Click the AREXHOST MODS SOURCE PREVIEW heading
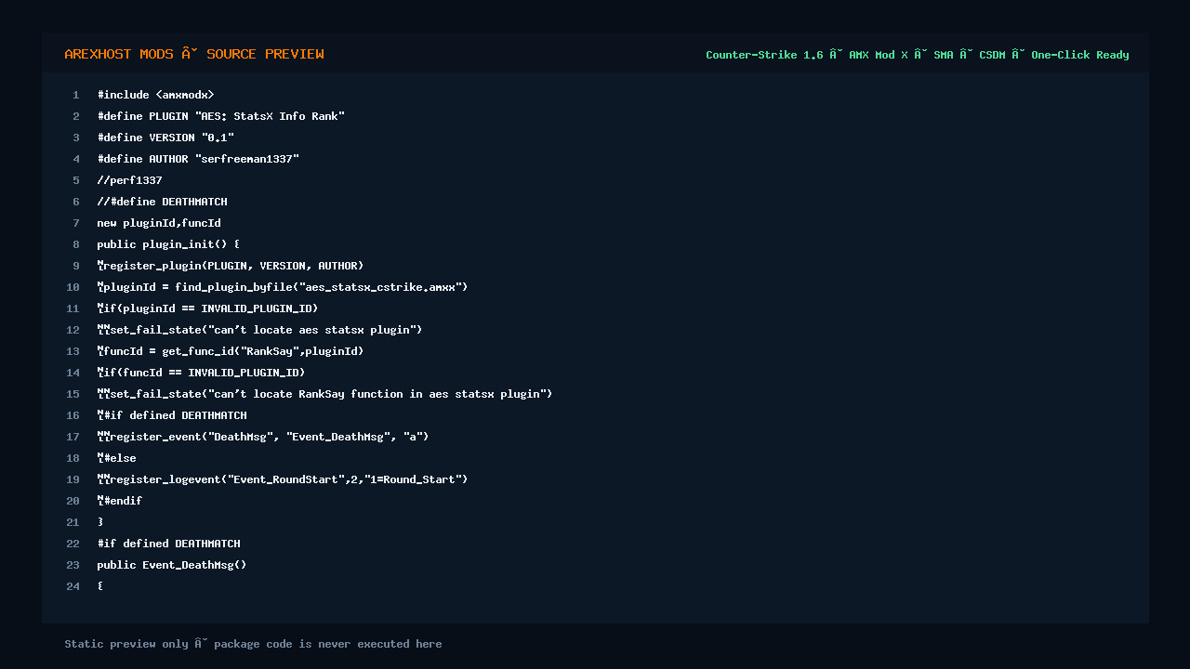Screen dimensions: 1190x669 tap(194, 54)
